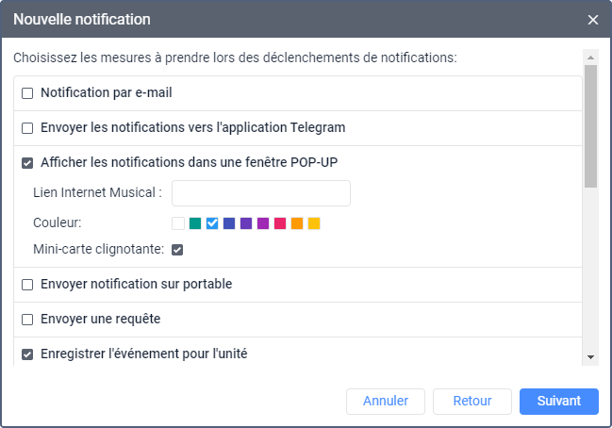
Task: Tick the Envoyer une requête checkbox
Action: tap(27, 320)
